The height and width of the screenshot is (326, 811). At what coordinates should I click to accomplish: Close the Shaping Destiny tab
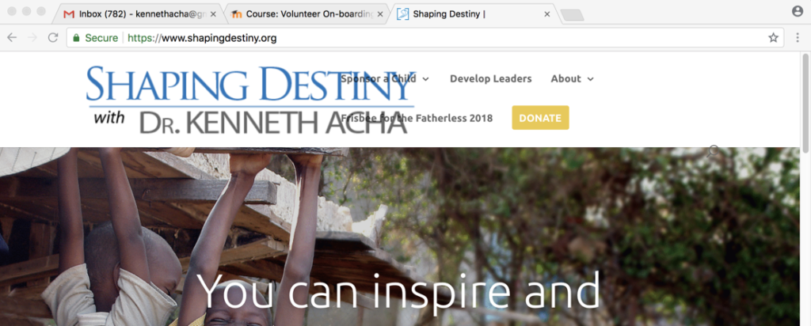547,14
